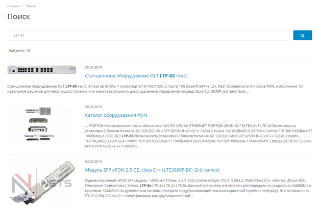Open Модуль SFP xPON 2,5 GE link
319x209 pixels.
[x=152, y=170]
